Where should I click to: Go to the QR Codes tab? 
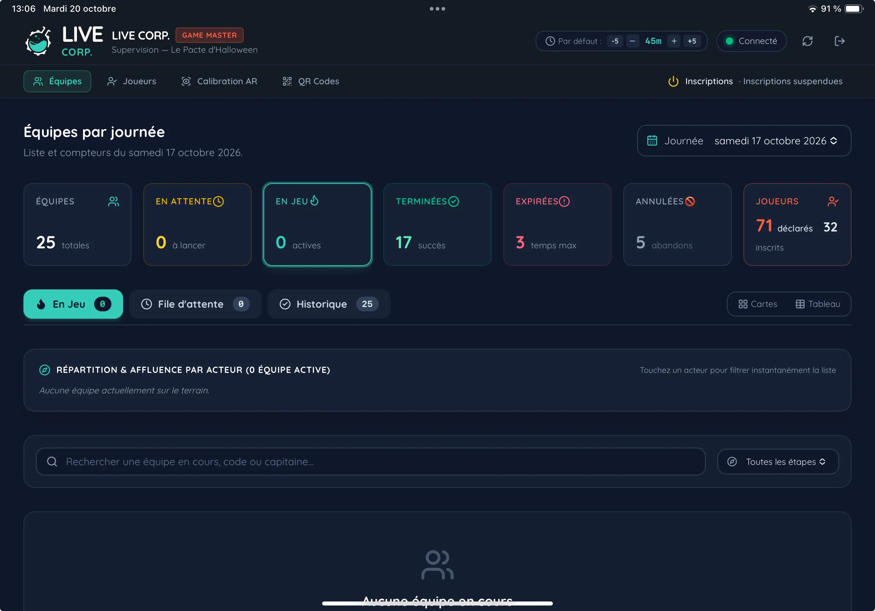[311, 81]
